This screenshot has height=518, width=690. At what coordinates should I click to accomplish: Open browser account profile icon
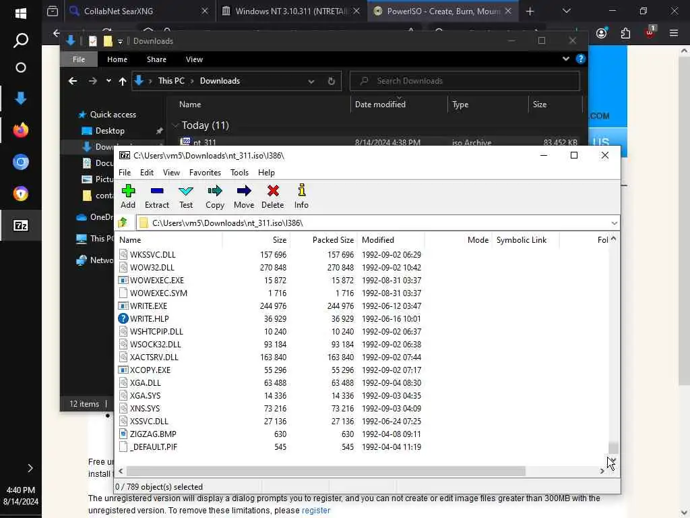[x=602, y=33]
